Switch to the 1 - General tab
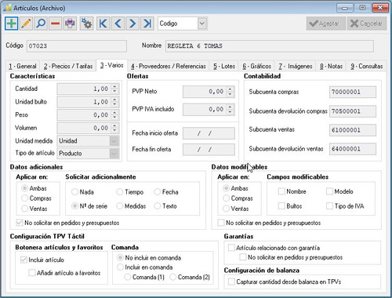This screenshot has width=392, height=298. (23, 67)
